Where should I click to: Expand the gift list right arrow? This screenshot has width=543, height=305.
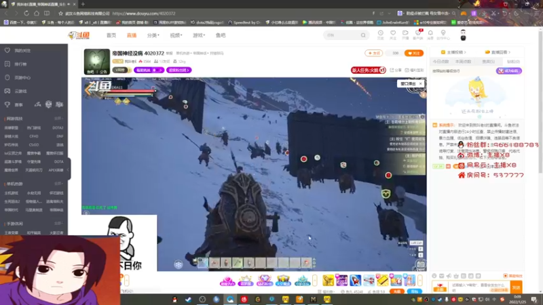point(419,281)
